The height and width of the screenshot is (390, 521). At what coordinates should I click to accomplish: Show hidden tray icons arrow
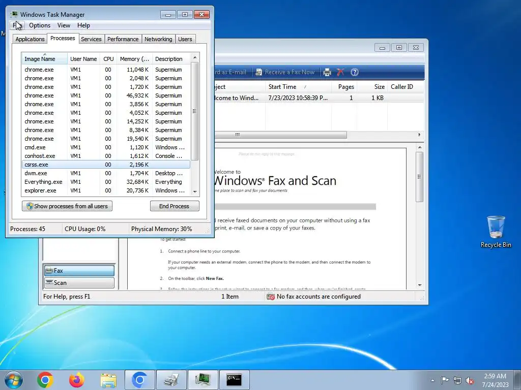pyautogui.click(x=432, y=380)
